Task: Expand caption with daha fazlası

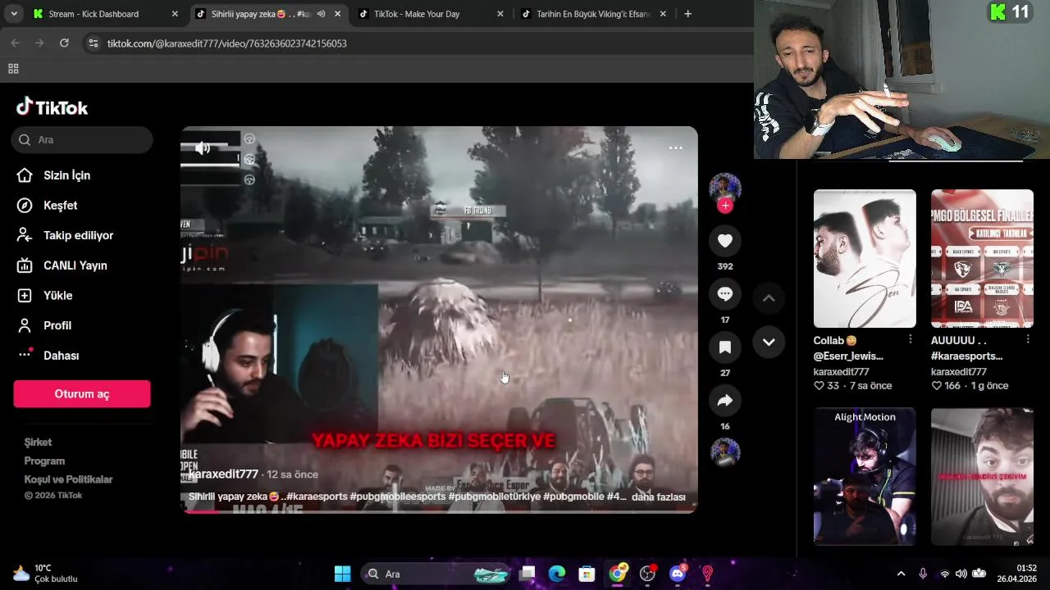Action: [x=659, y=497]
